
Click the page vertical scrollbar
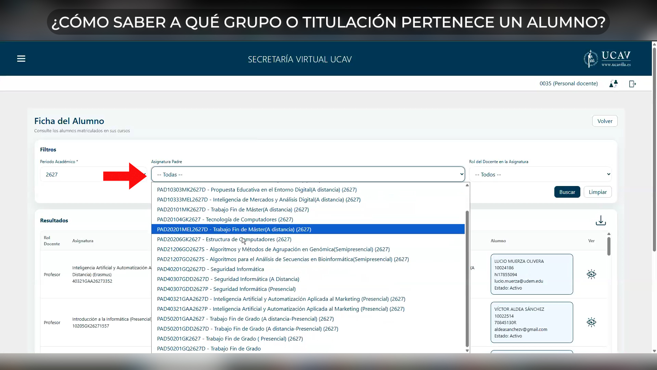click(x=654, y=149)
